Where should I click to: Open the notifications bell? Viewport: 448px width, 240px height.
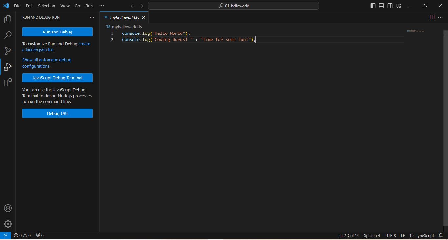pos(441,235)
